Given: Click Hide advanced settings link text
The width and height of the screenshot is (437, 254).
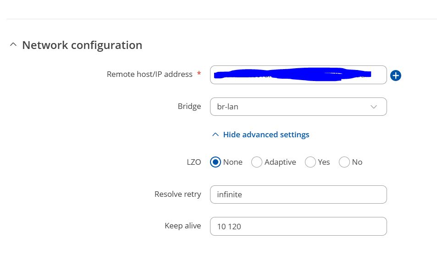Looking at the screenshot, I should point(266,135).
